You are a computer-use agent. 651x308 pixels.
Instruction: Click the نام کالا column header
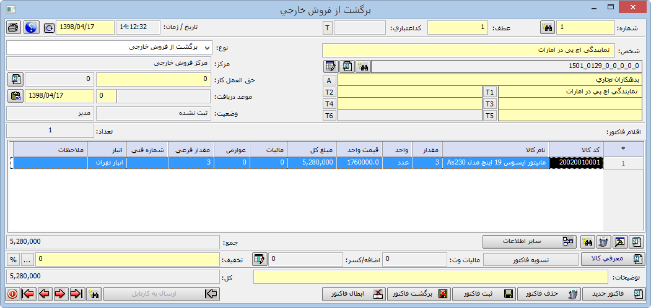coord(496,150)
